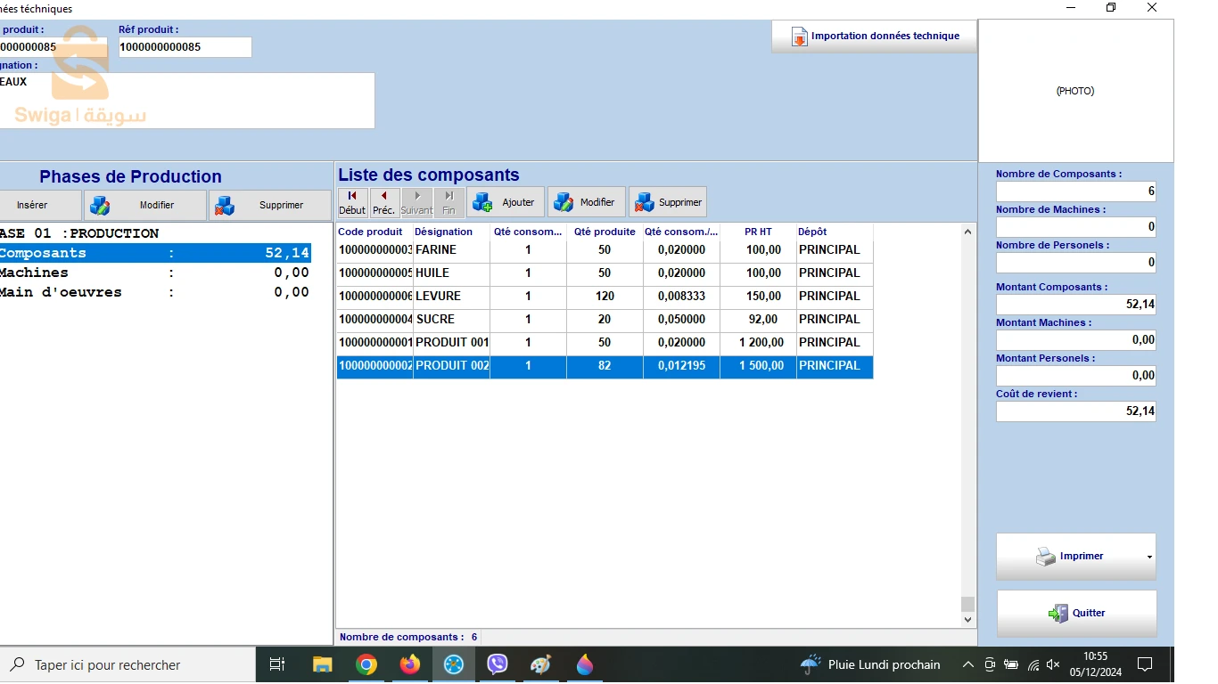Select the Main d'oeuvres phase row
This screenshot has height=684, width=1218.
pos(155,292)
